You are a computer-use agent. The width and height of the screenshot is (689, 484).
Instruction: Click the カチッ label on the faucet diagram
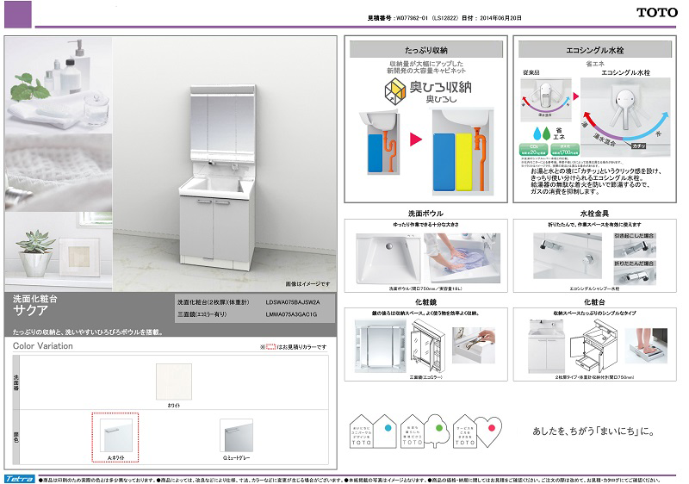point(638,146)
